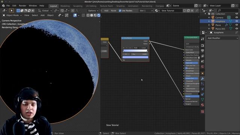The image size is (240, 135).
Task: Open the Add Modifier dropdown
Action: [x=223, y=38]
